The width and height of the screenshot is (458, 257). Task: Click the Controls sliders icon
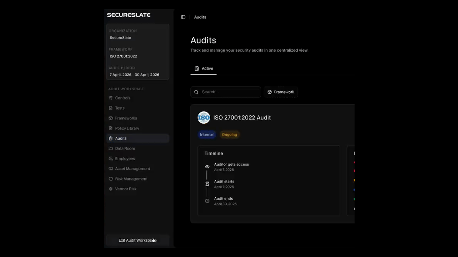111,98
